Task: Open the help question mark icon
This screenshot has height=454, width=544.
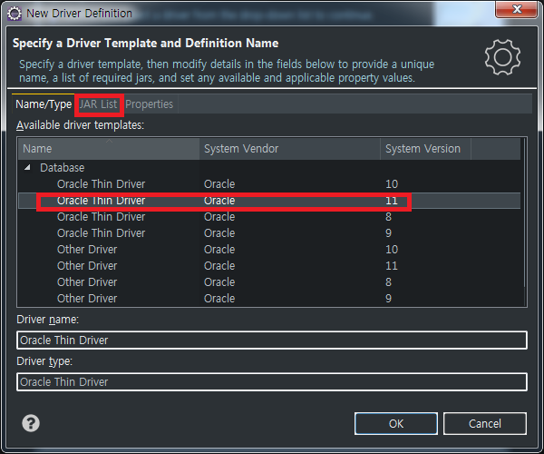Action: click(x=31, y=423)
